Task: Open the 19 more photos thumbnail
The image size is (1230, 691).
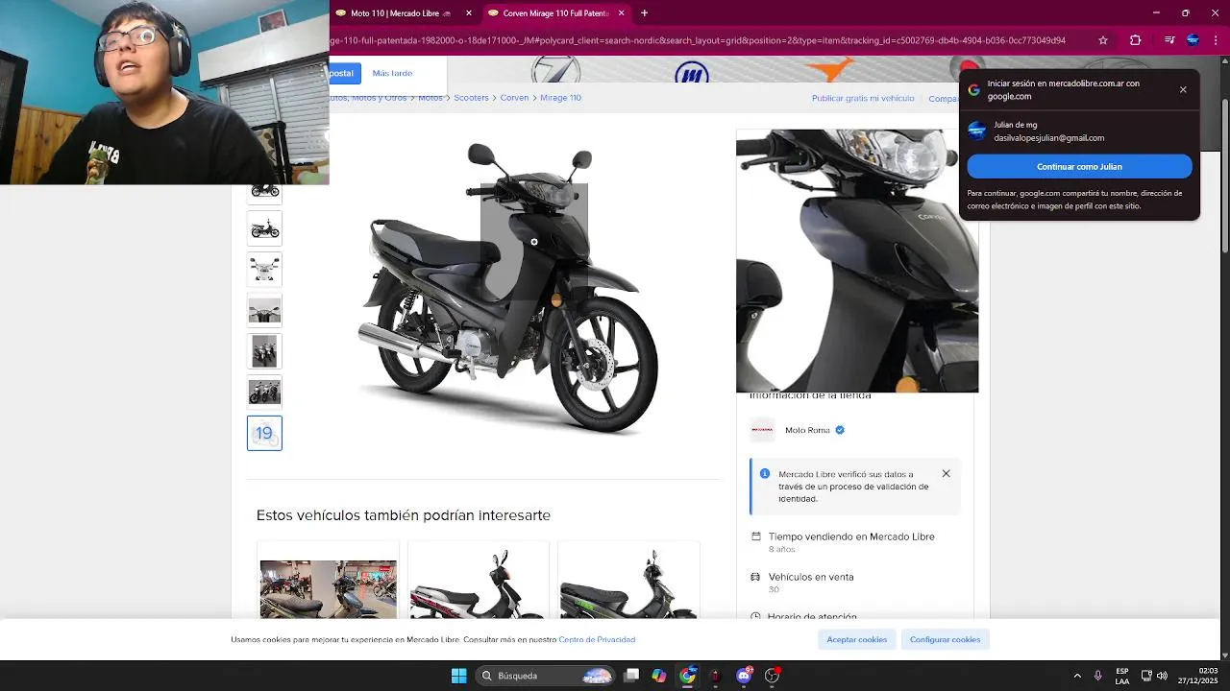Action: pyautogui.click(x=264, y=433)
